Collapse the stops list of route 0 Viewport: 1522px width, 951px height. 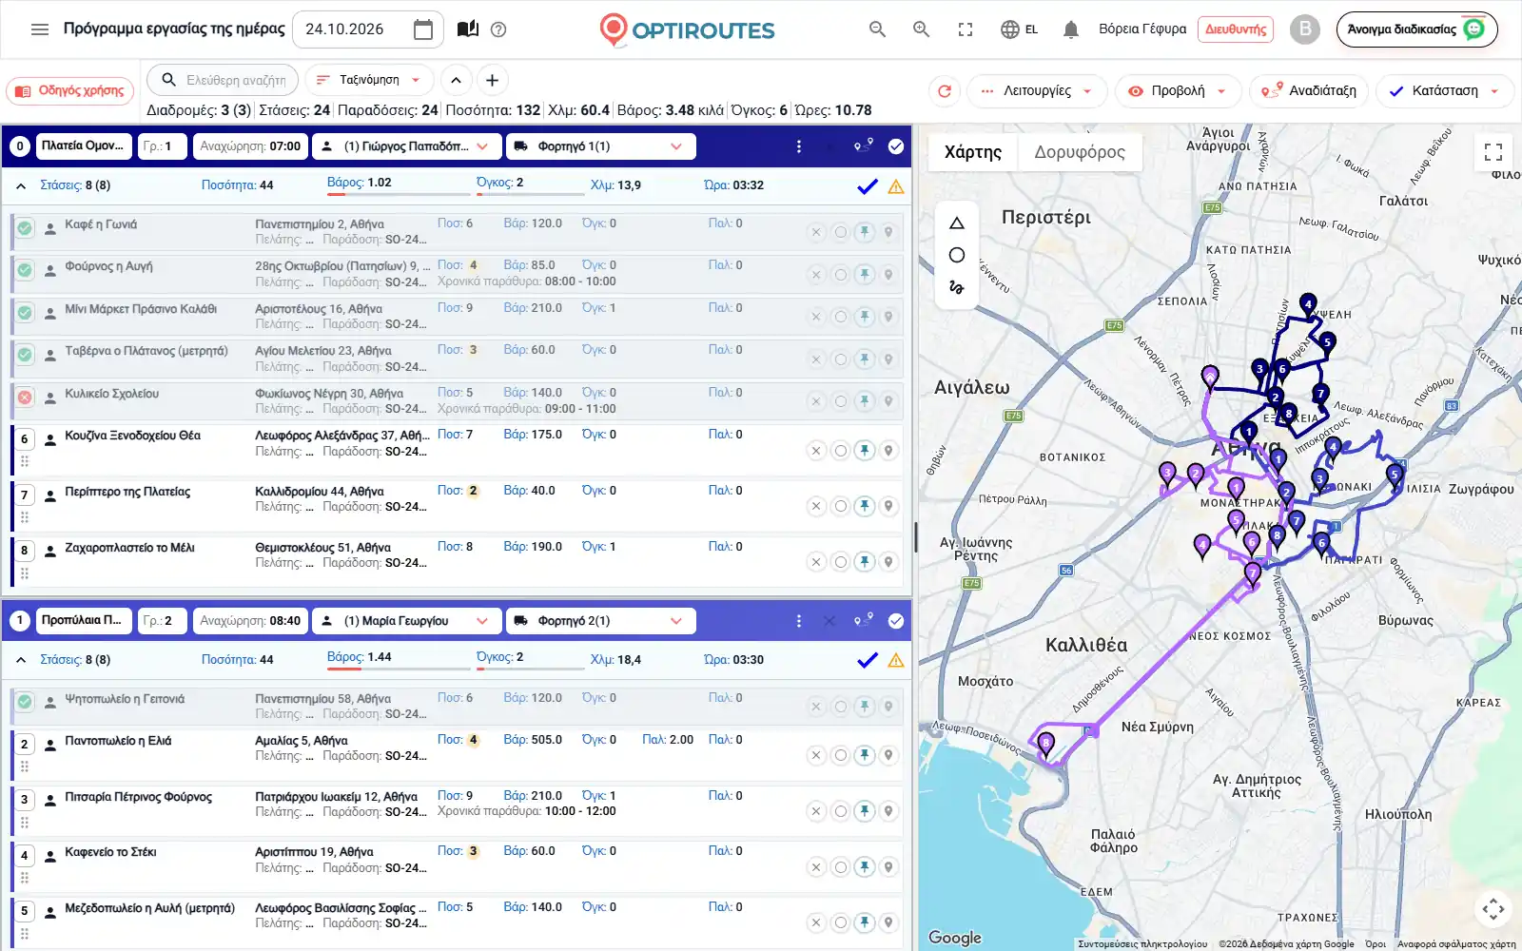click(20, 186)
